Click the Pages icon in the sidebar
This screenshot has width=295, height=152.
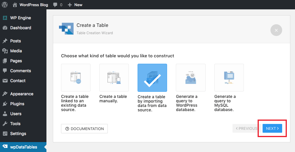[5, 61]
